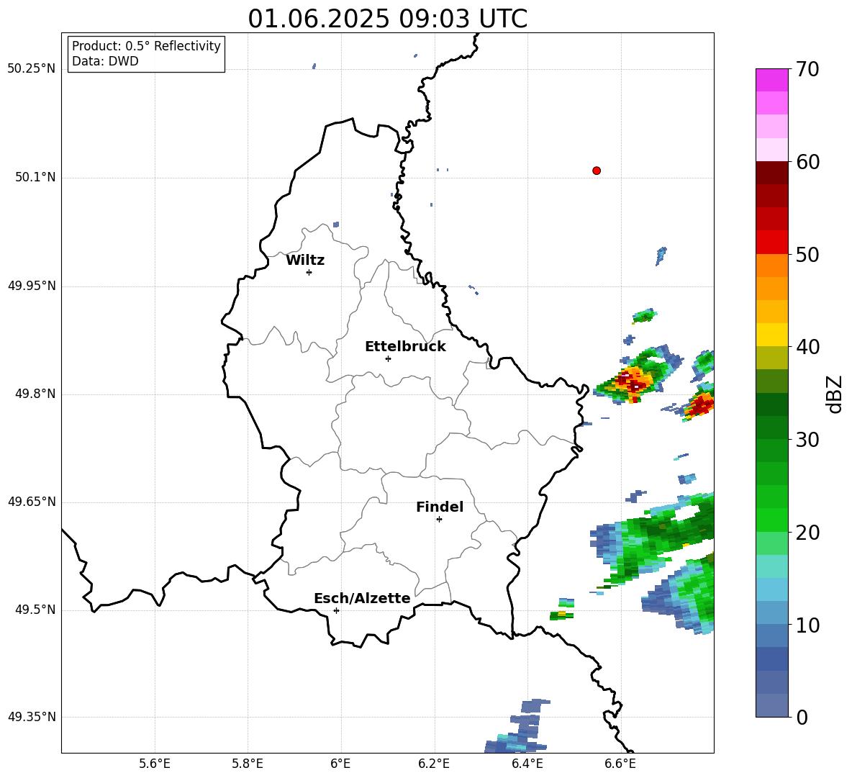Click the 49.35°N latitude label

click(x=32, y=717)
